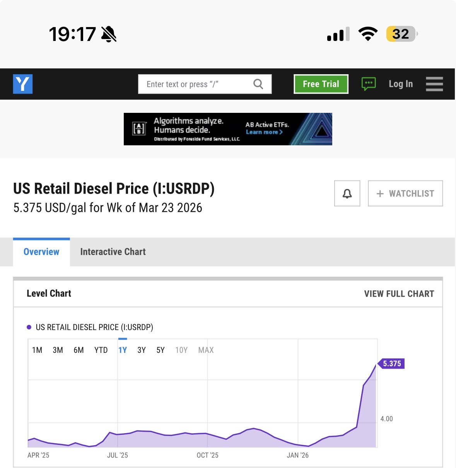456x468 pixels.
Task: Tap the purple 5.375 price flag
Action: [391, 364]
